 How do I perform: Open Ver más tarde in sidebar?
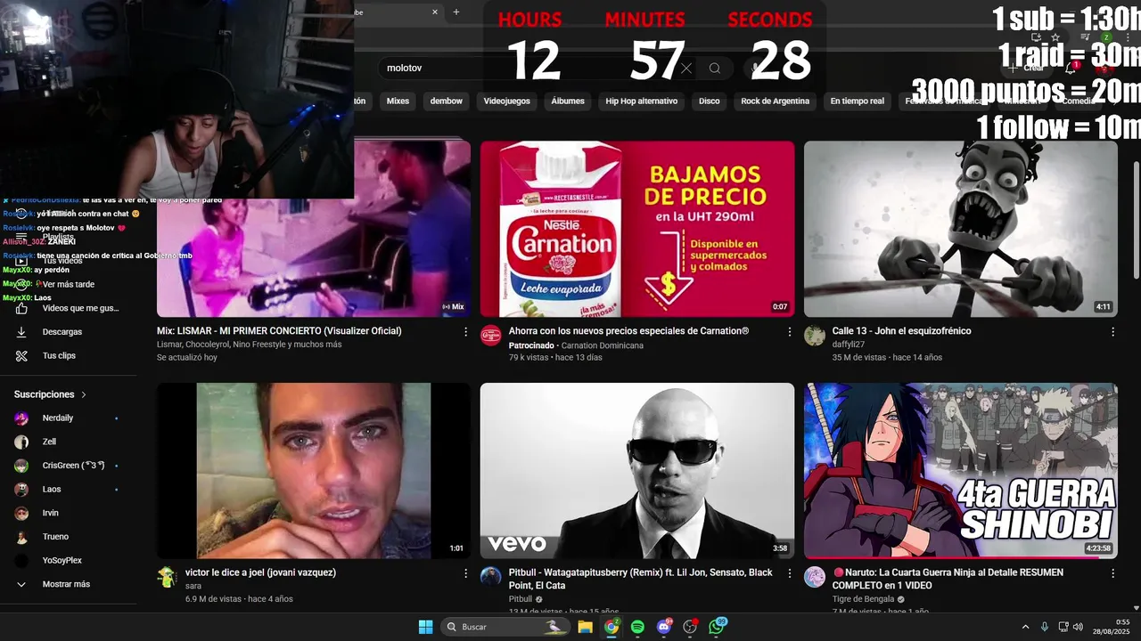69,285
